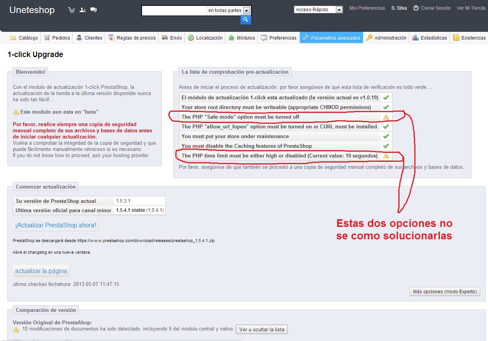488x341 pixels.
Task: Click the '1-click Upgrade' page heading
Action: (35, 55)
